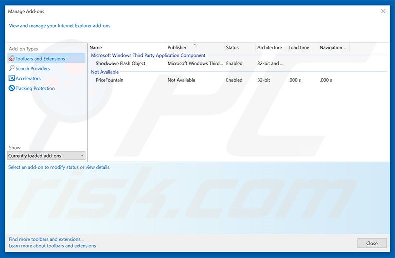Screen dimensions: 395x258
Task: Sort list by Publisher column header
Action: [195, 47]
